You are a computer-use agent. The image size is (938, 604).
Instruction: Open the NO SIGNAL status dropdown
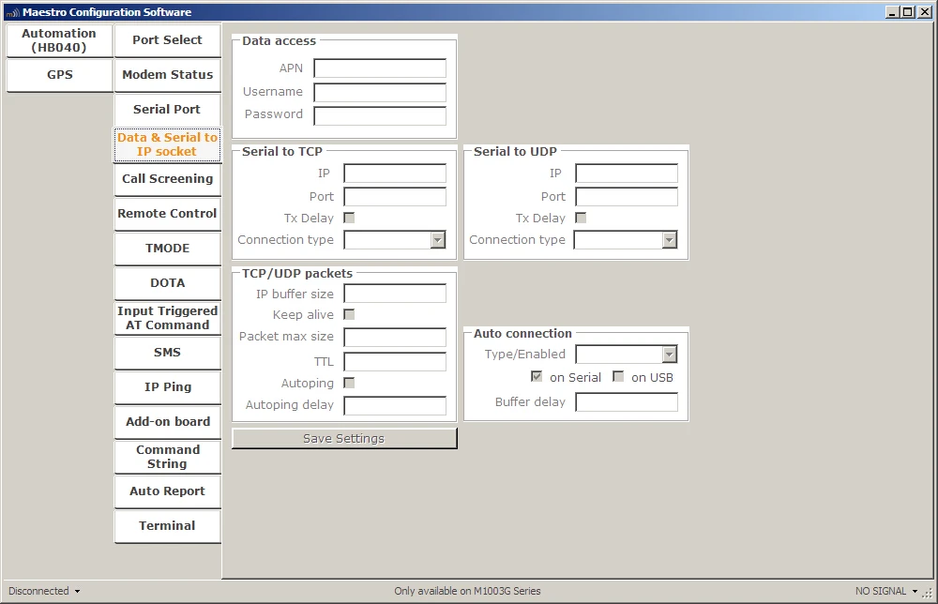tap(886, 591)
